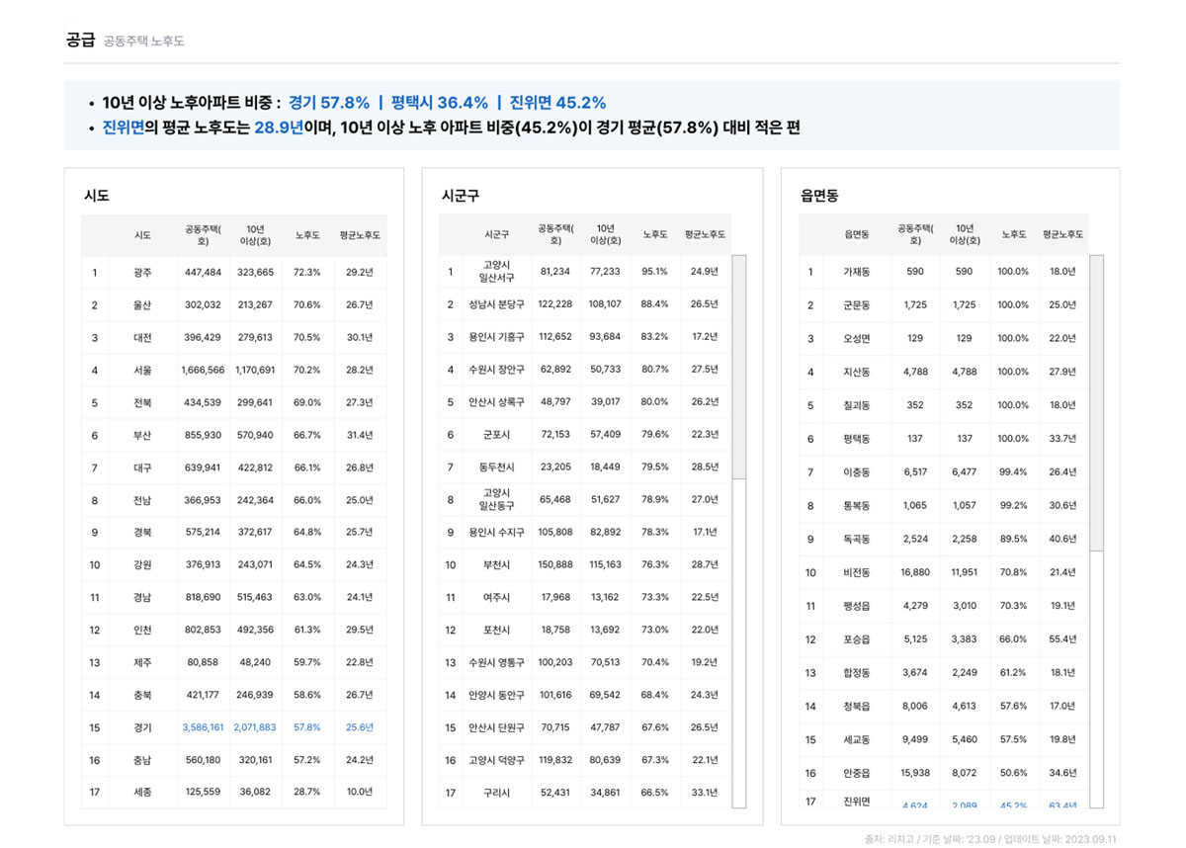Click 평균노후도 column header in 시군구 table
Image resolution: width=1186 pixels, height=848 pixels.
click(705, 234)
